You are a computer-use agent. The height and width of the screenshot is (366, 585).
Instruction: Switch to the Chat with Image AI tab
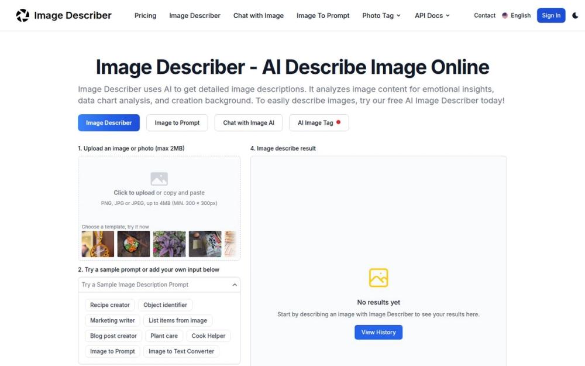pyautogui.click(x=249, y=122)
